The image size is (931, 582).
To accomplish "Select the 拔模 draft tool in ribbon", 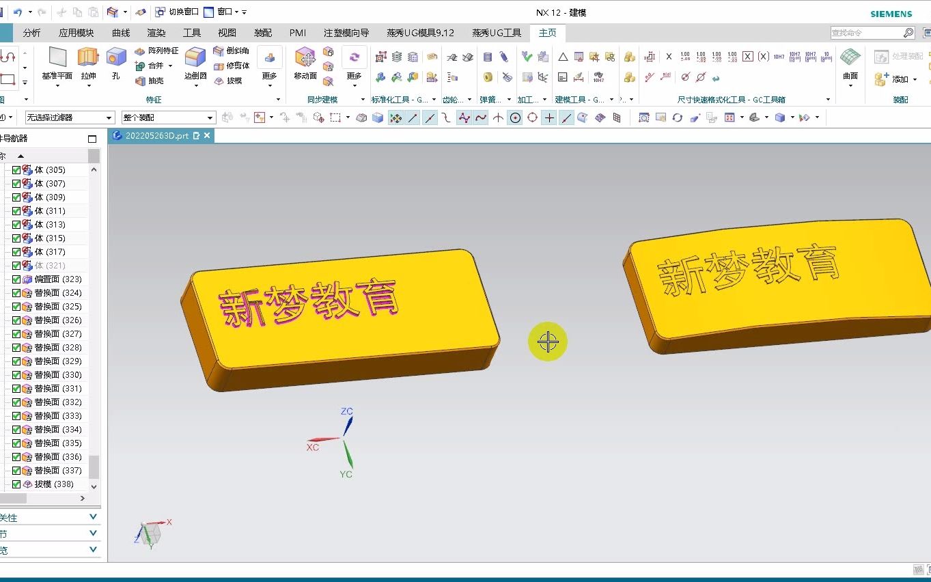I will point(227,81).
